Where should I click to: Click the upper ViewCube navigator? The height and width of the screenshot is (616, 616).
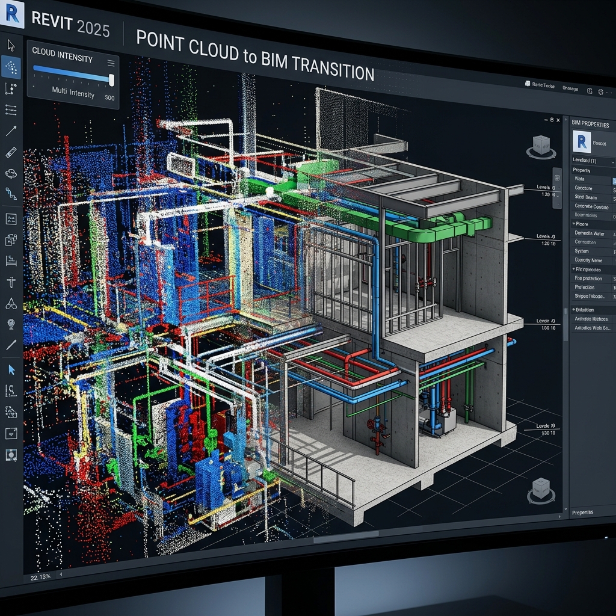tap(541, 147)
